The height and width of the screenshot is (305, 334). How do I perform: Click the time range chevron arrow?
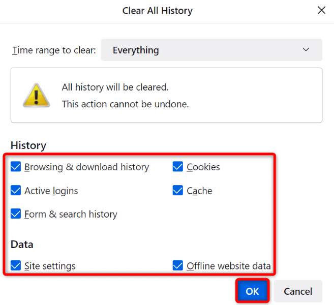pyautogui.click(x=306, y=50)
